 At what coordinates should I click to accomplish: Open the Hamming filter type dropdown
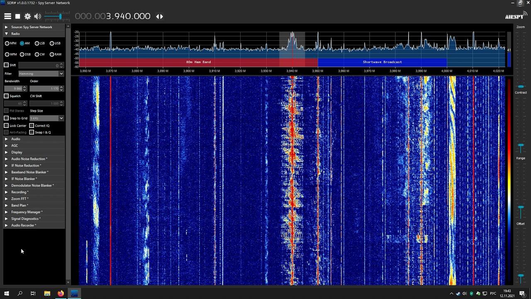[41, 74]
